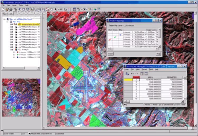
Task: Collapse the Map root node in layer tree
Action: (x=4, y=19)
